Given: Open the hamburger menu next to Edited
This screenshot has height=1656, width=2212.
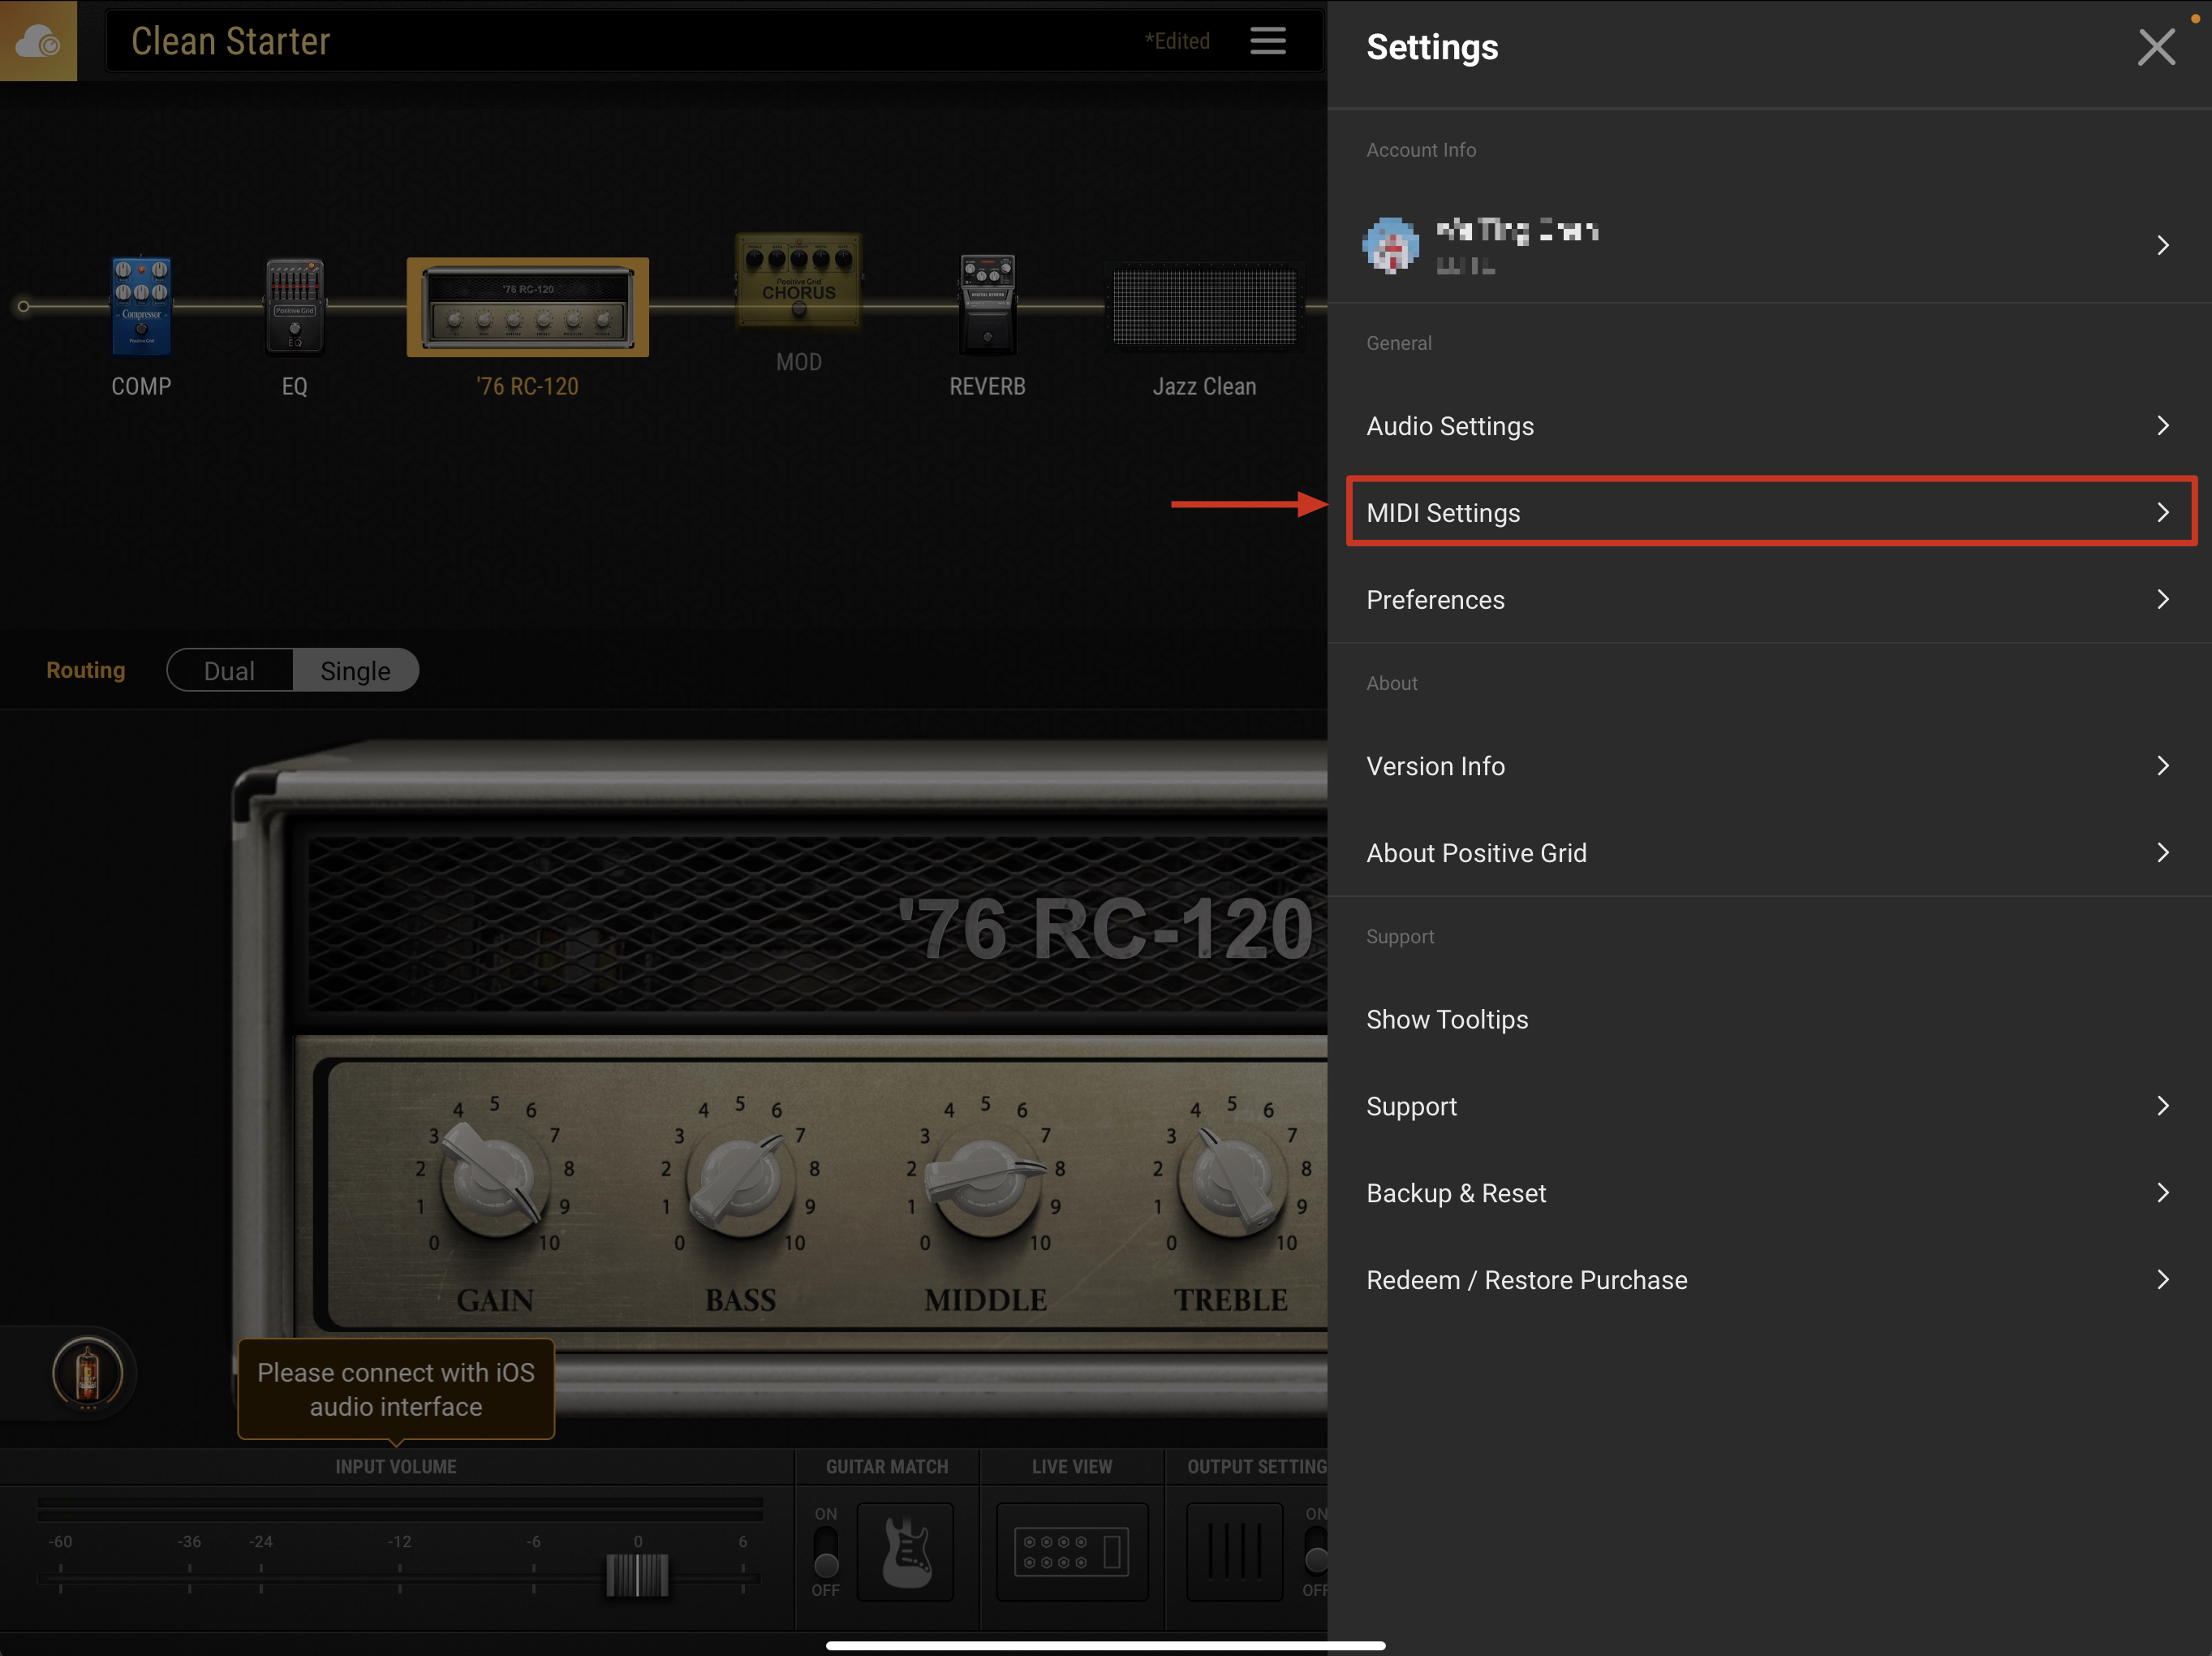Looking at the screenshot, I should pos(1268,41).
